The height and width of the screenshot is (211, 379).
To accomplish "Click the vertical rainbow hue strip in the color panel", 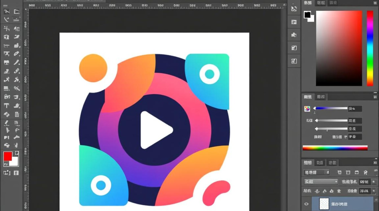I will coord(370,48).
